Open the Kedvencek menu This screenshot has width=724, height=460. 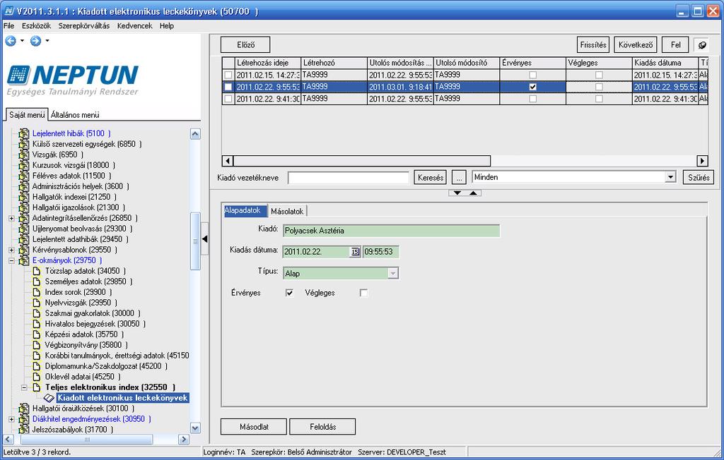(134, 26)
